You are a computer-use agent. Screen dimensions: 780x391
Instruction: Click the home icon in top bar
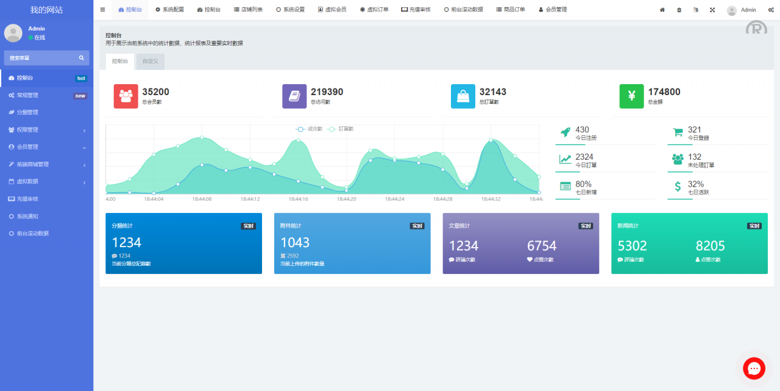[x=662, y=10]
